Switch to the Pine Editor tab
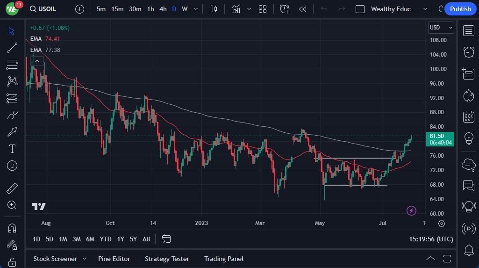Screen dimensions: 479x268 click(x=114, y=259)
